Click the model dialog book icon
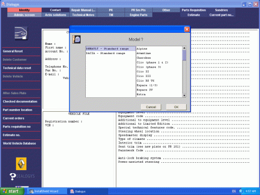 click(76, 40)
